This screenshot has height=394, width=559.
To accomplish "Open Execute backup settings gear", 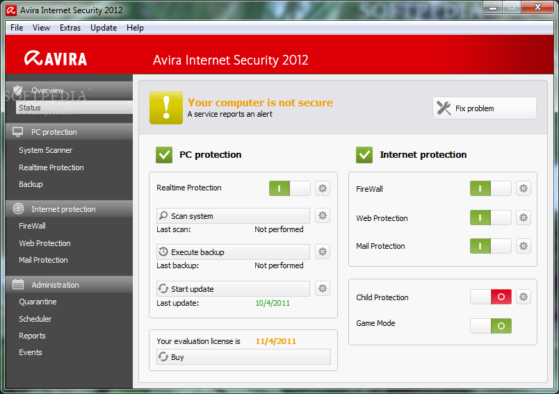I will 323,252.
